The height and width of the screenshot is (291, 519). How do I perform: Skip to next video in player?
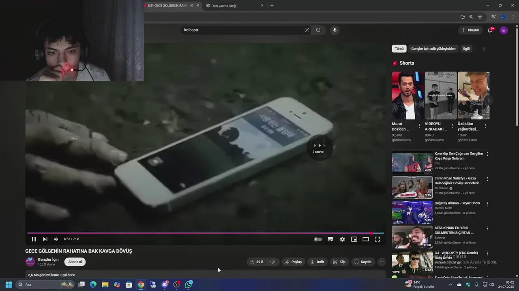point(45,239)
